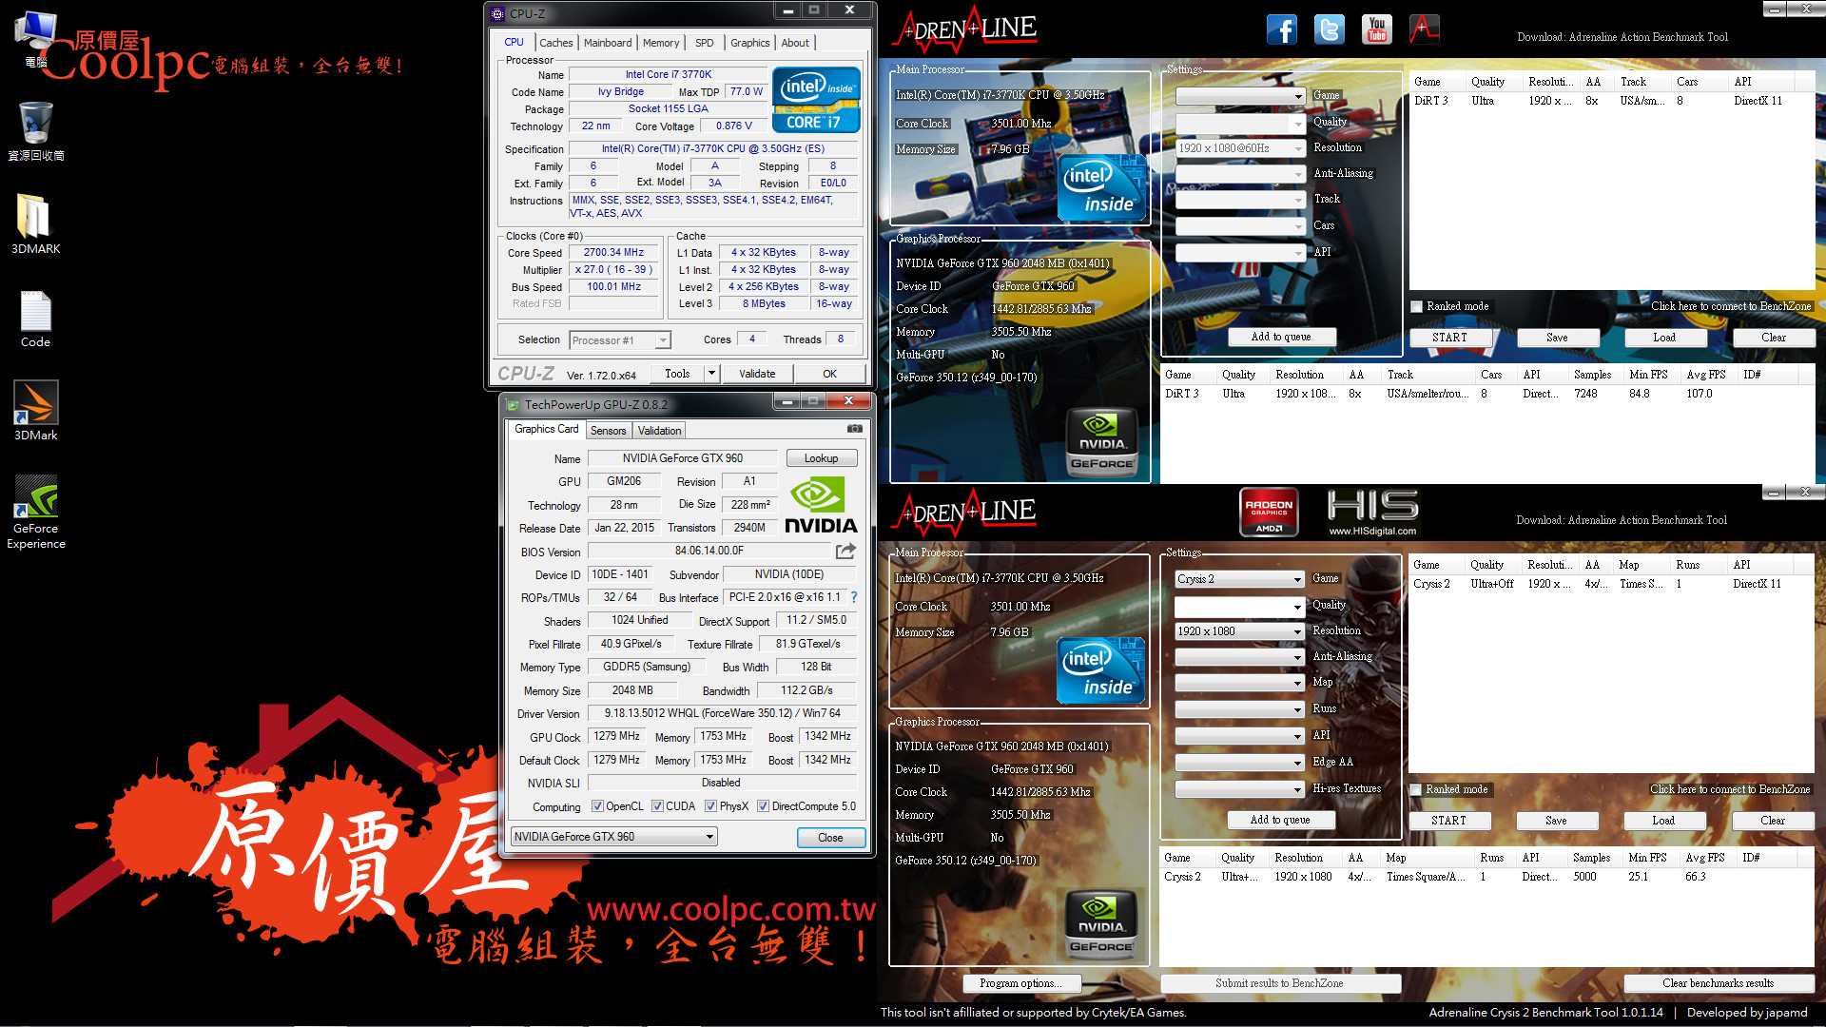Switch to the Caches tab in CPU-Z

click(x=555, y=43)
